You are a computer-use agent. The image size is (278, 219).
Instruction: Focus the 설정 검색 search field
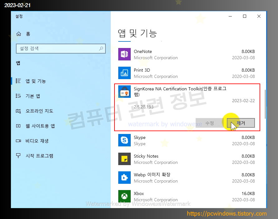(61, 49)
